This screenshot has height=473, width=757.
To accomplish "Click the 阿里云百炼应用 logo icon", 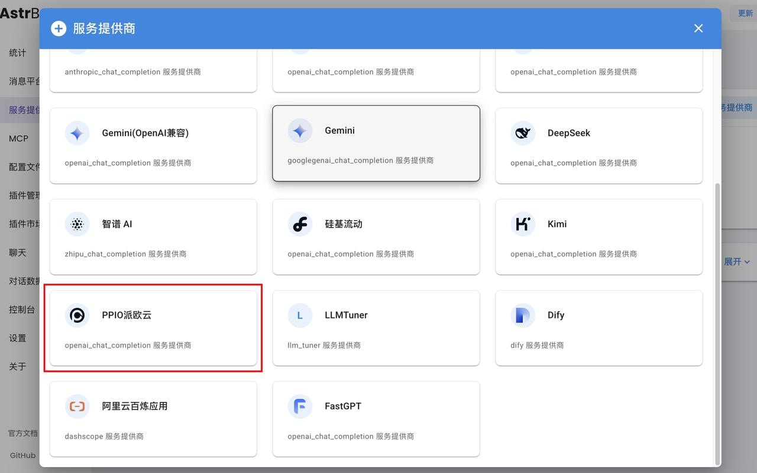I will (x=77, y=407).
